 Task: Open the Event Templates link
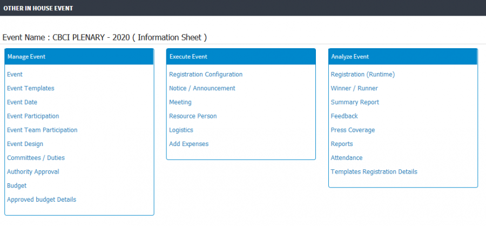pyautogui.click(x=31, y=88)
